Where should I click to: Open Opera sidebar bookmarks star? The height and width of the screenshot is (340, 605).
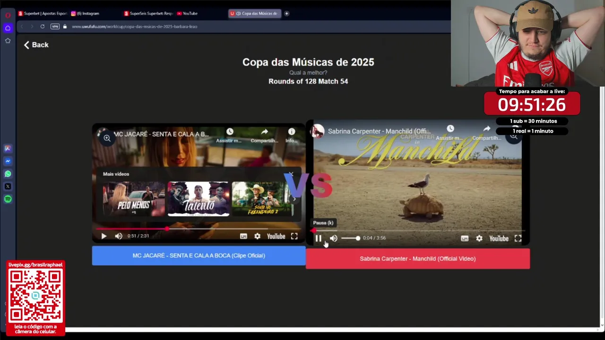8,41
